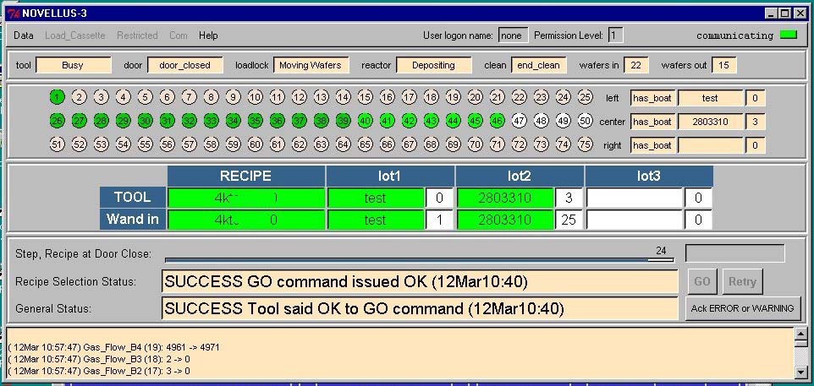Click the step progress bar showing 24
Screen dimensions: 814x386
[420, 259]
